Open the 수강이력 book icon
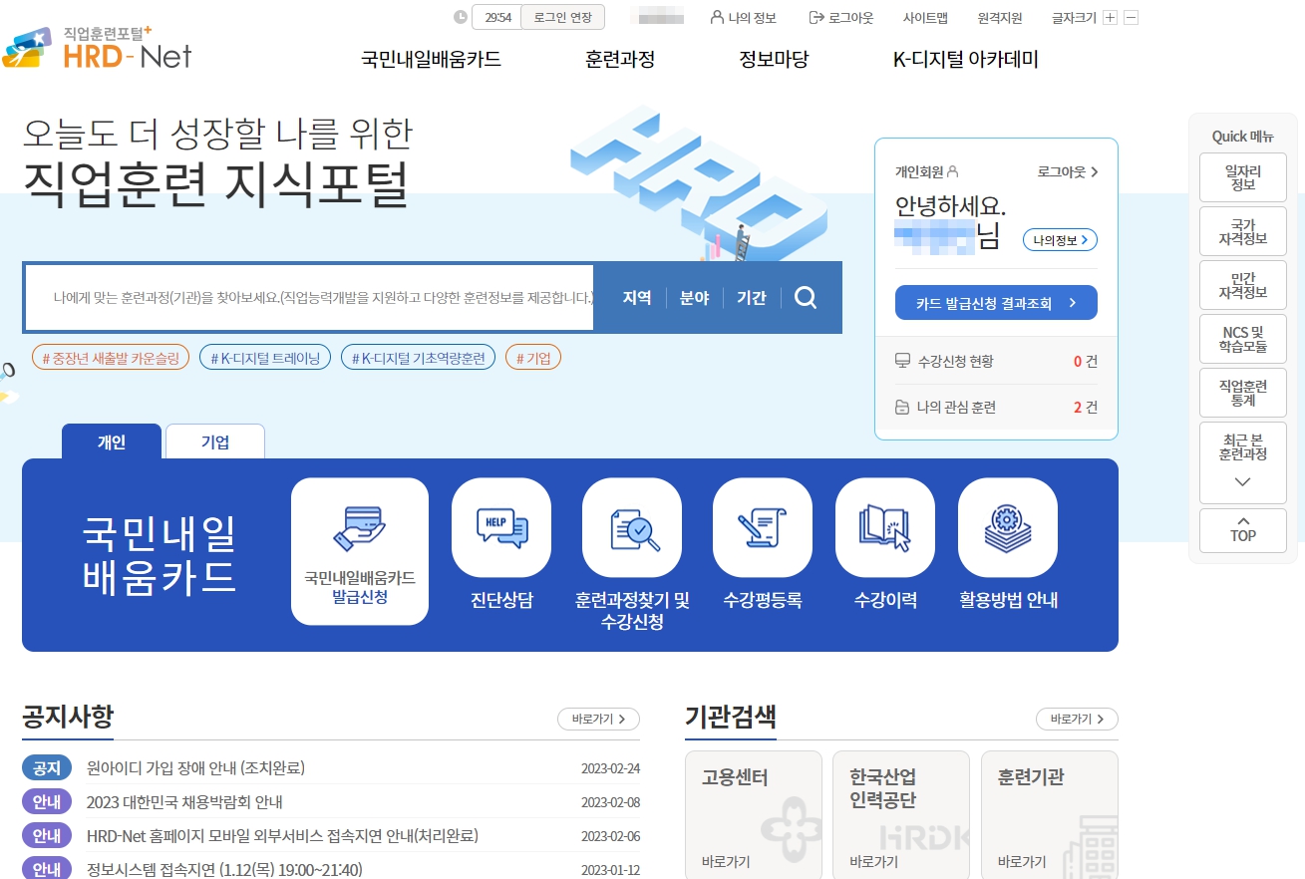 [x=885, y=528]
